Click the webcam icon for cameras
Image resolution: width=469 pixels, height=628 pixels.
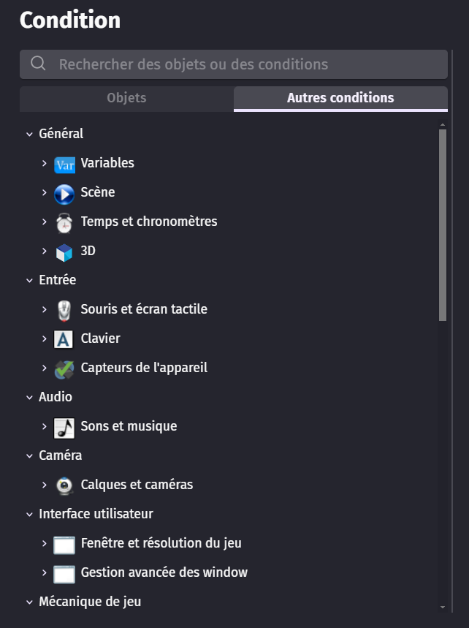click(x=64, y=485)
